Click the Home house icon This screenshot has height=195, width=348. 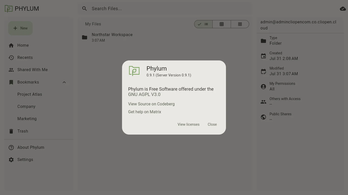pos(11,45)
